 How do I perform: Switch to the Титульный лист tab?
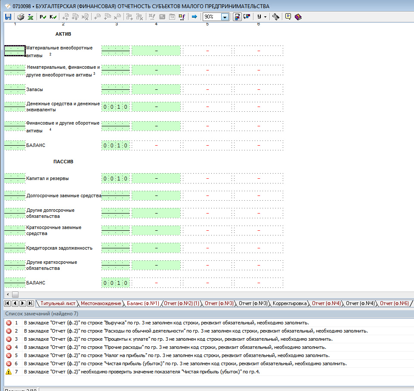58,303
